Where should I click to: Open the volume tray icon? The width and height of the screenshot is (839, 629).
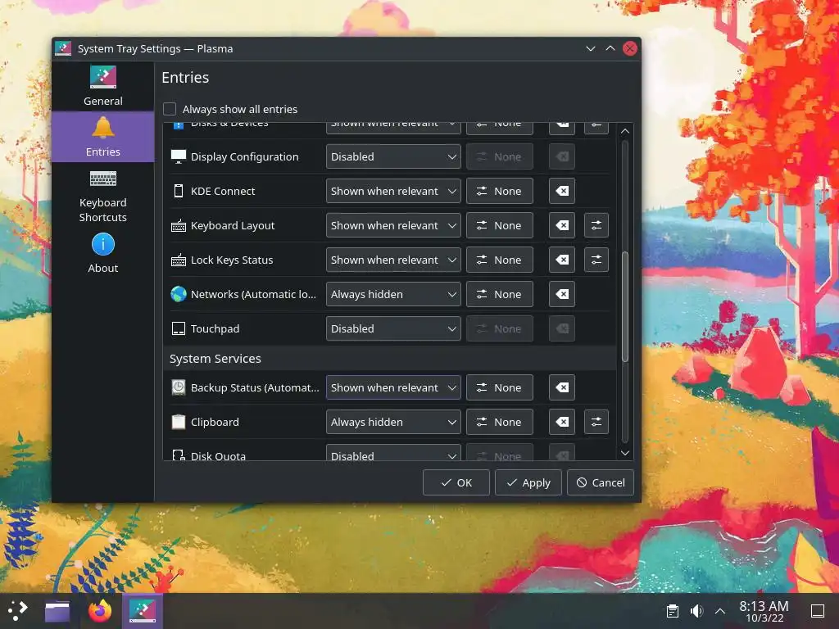696,611
